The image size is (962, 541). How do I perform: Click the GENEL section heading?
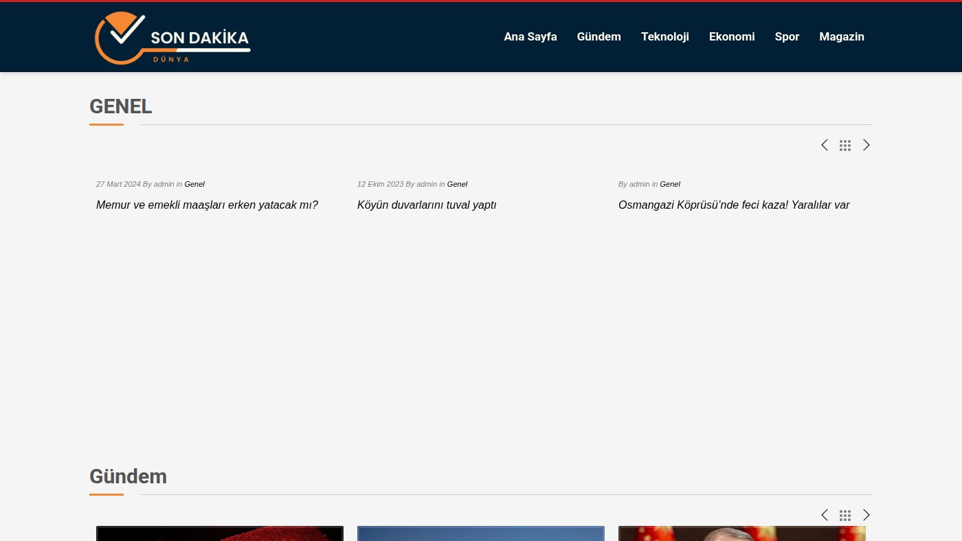121,106
